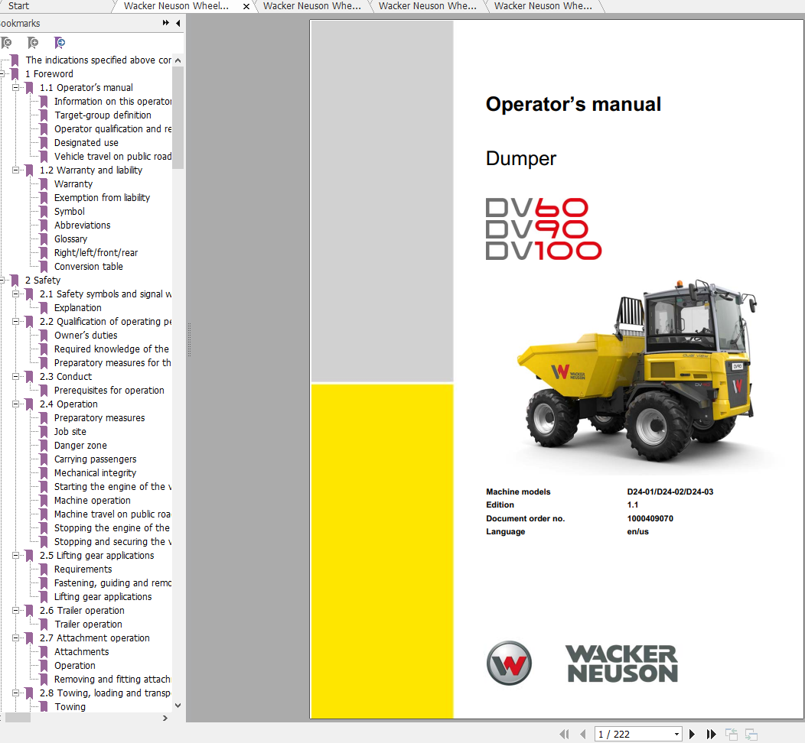
Task: Go to the first page of the document
Action: click(x=565, y=734)
